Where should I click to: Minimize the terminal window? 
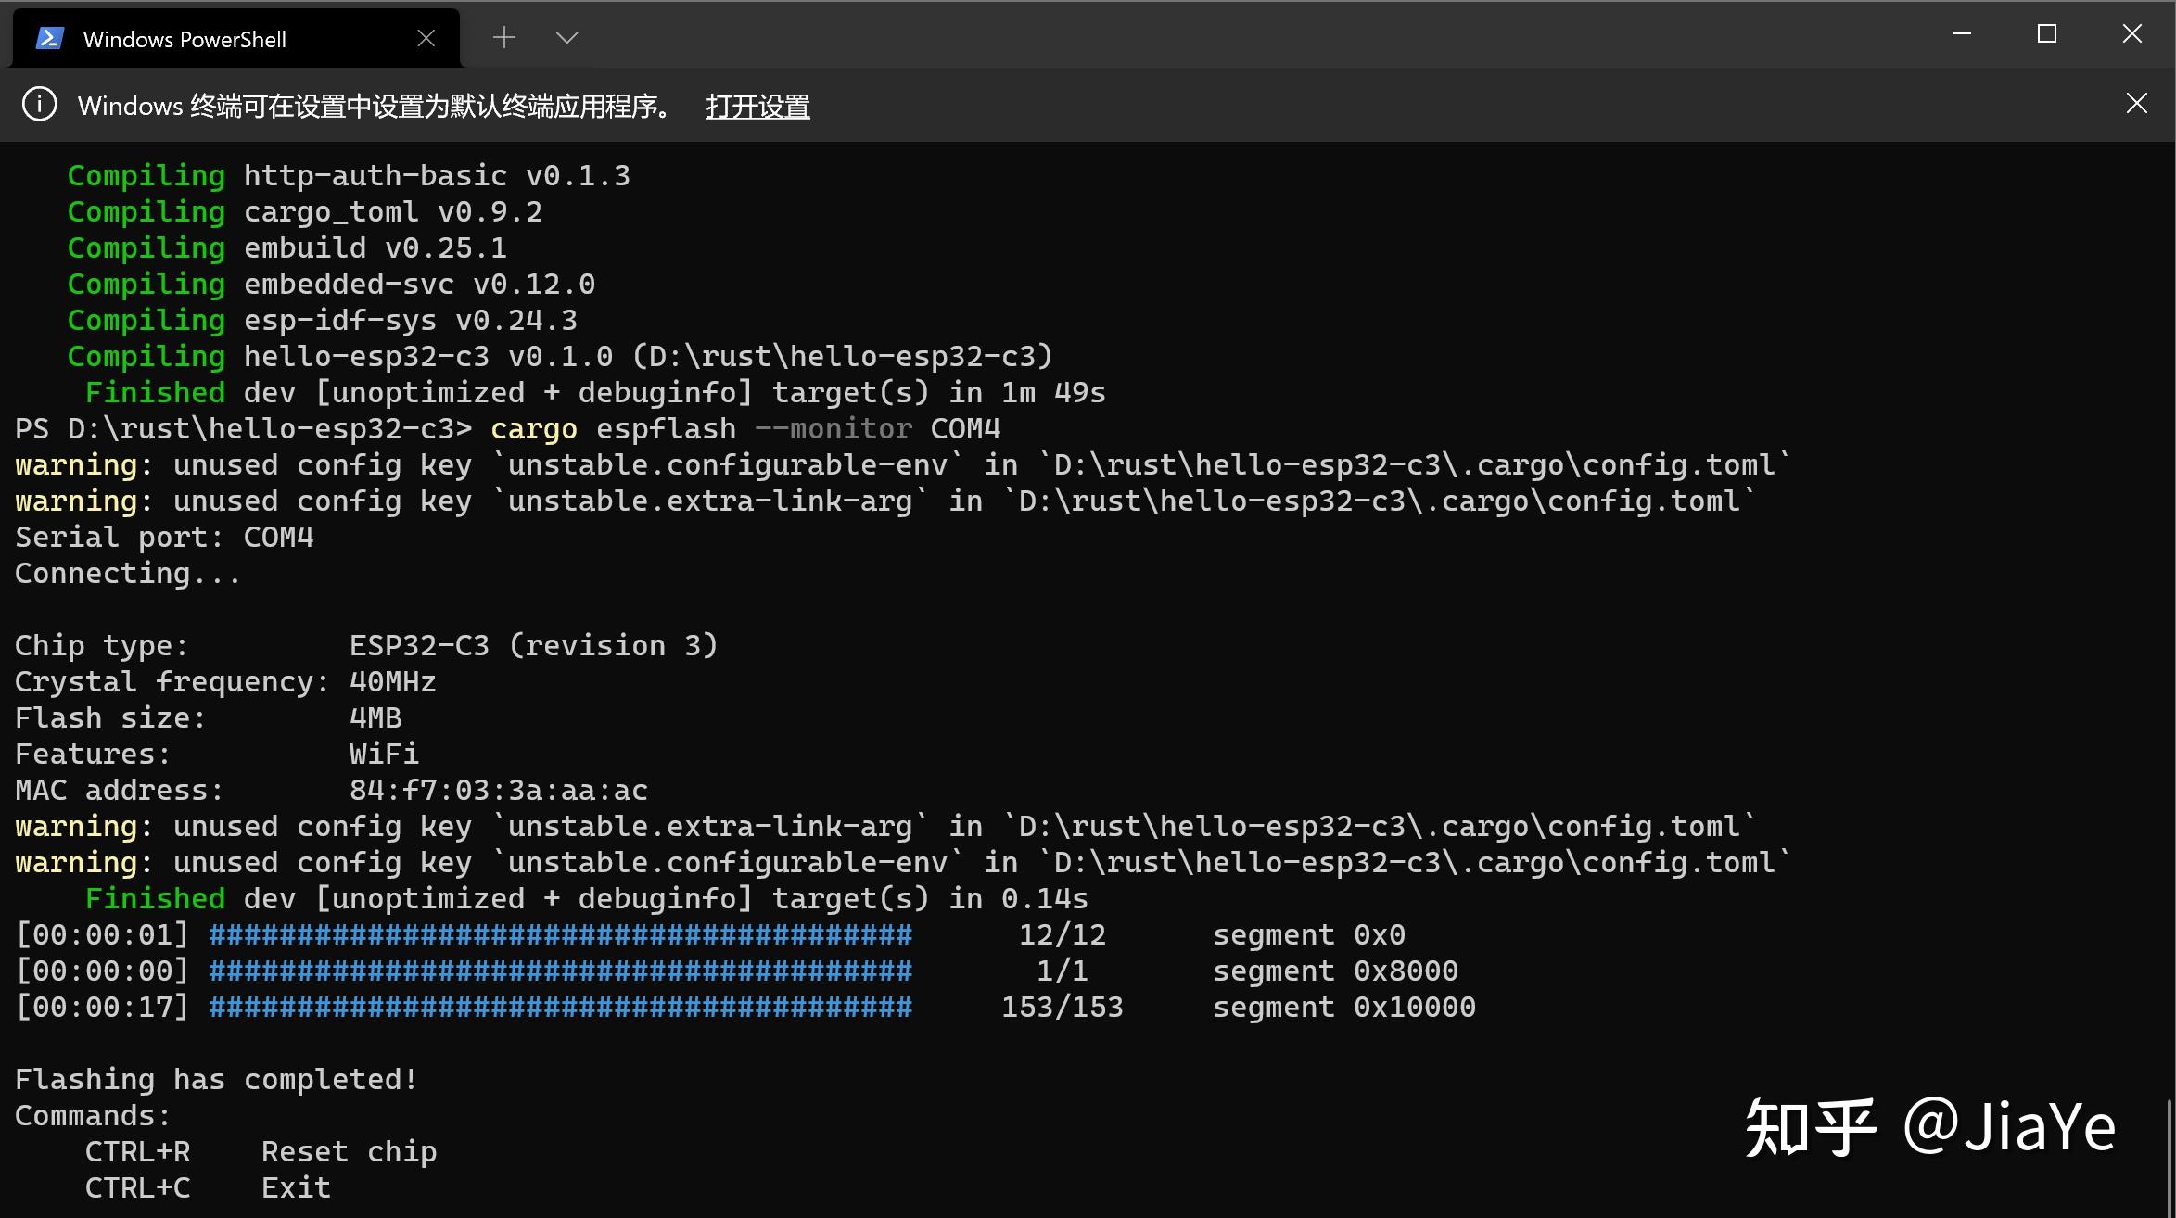(x=1962, y=34)
